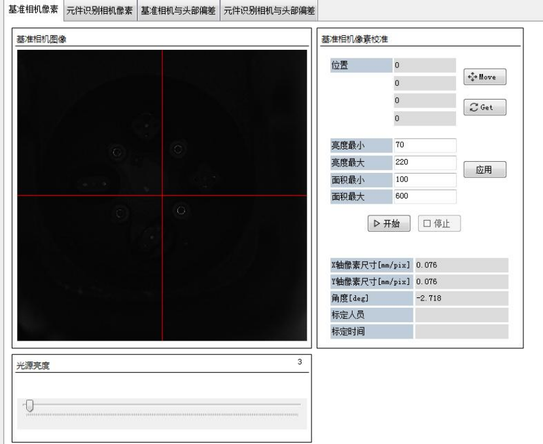The height and width of the screenshot is (444, 543).
Task: Click the 基准相机图像 panel heading
Action: click(41, 39)
